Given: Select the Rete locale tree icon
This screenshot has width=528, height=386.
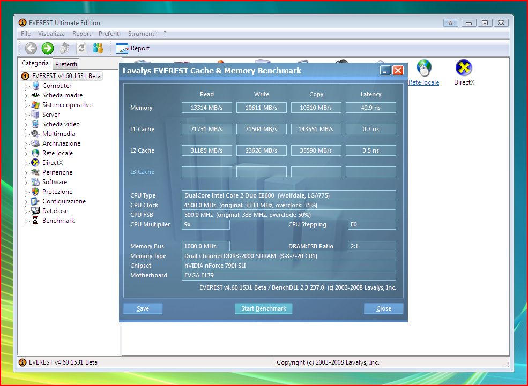Looking at the screenshot, I should point(35,153).
